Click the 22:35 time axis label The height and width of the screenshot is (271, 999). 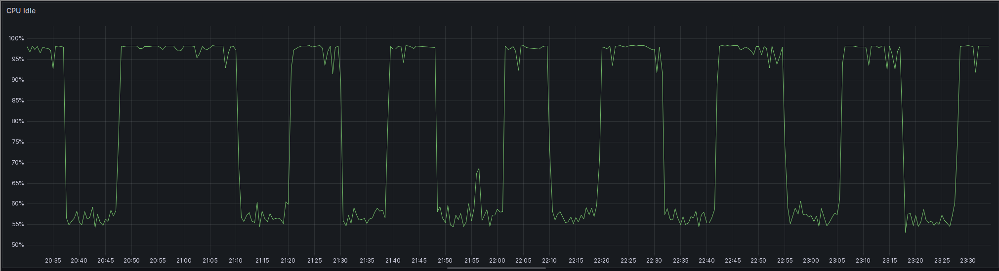click(x=680, y=261)
